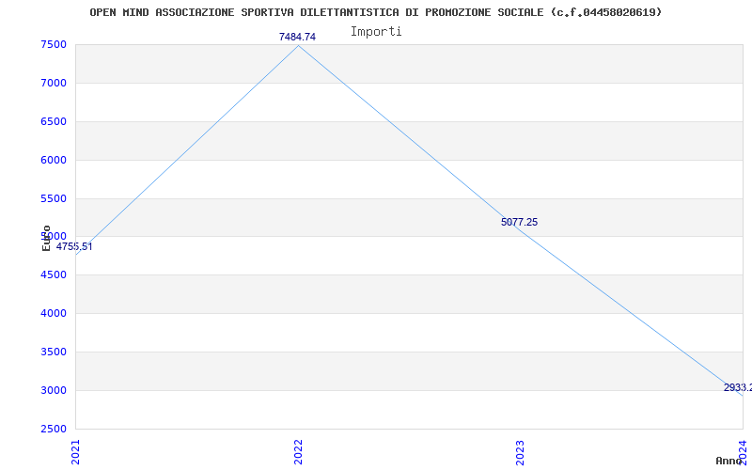Click the 3500 y-axis tick label
Image resolution: width=752 pixels, height=470 pixels.
tap(54, 352)
